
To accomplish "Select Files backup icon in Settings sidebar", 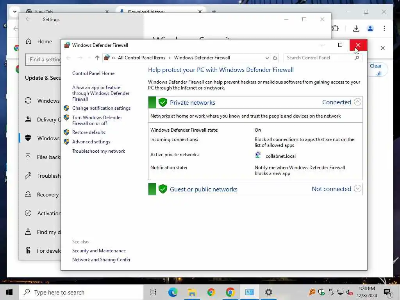I will 28,157.
